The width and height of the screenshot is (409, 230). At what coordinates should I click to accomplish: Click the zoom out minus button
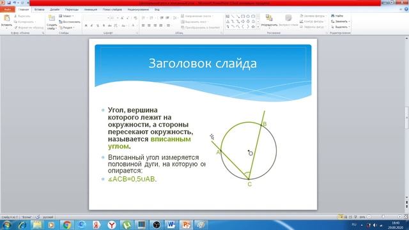(x=369, y=217)
